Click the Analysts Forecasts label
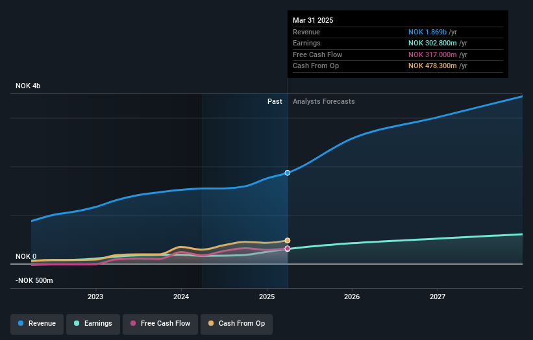 323,101
